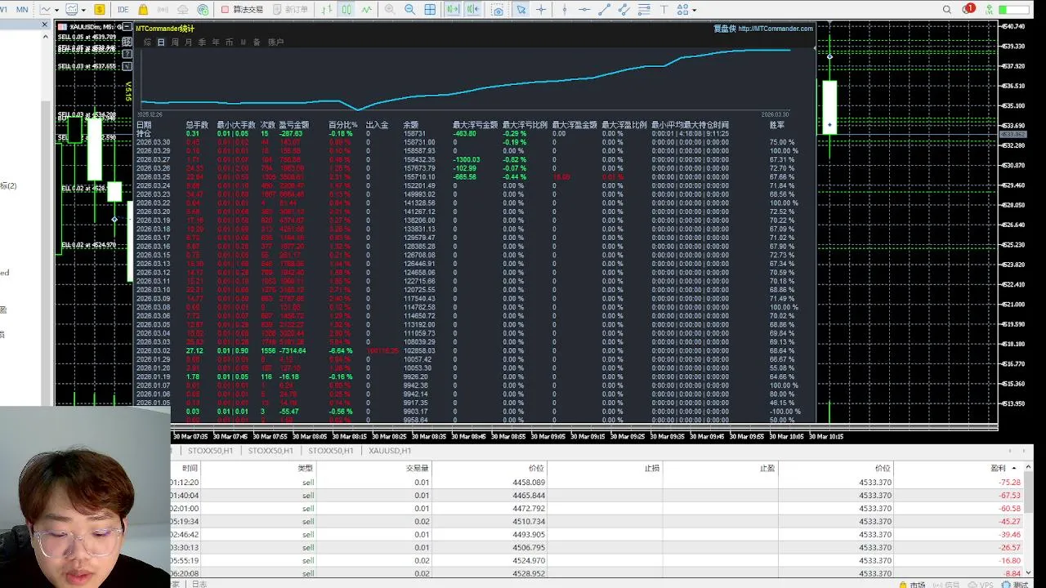Expand the shapes dropdown arrow
The width and height of the screenshot is (1046, 588).
[x=695, y=10]
